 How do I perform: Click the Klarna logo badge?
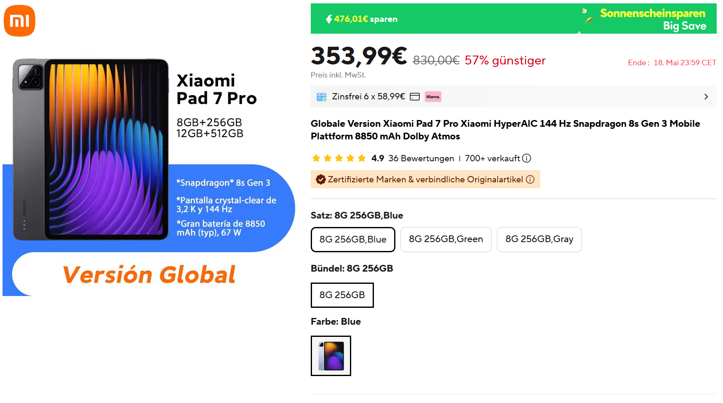click(x=433, y=97)
